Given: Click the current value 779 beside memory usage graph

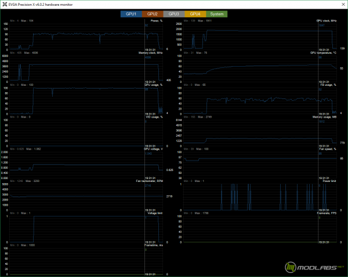Looking at the screenshot, I should [342, 143].
